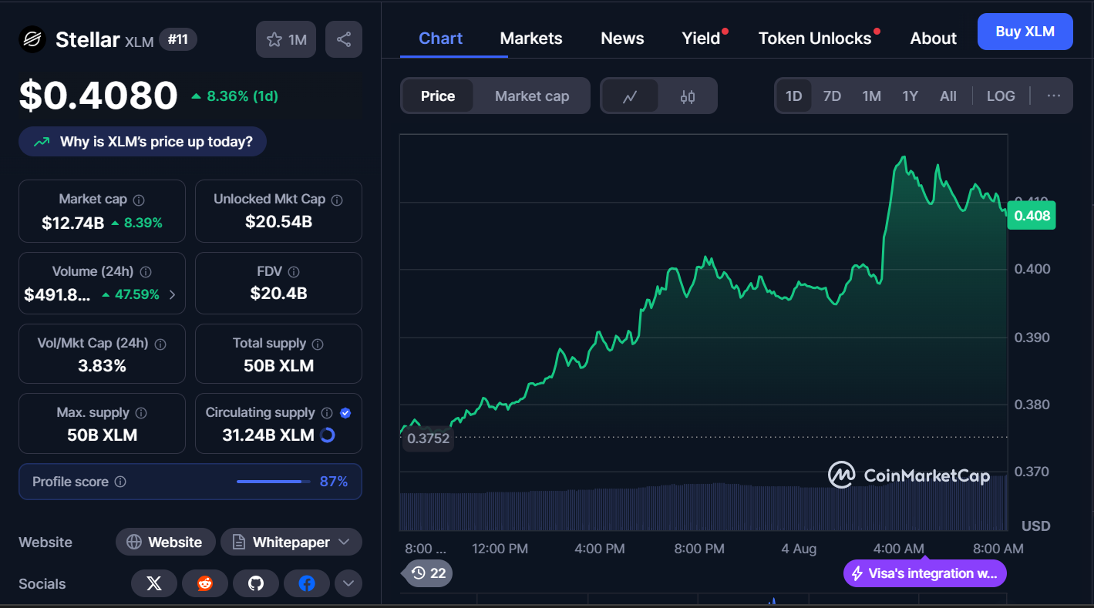Open the News tab
Screen dimensions: 1094x608
[622, 39]
